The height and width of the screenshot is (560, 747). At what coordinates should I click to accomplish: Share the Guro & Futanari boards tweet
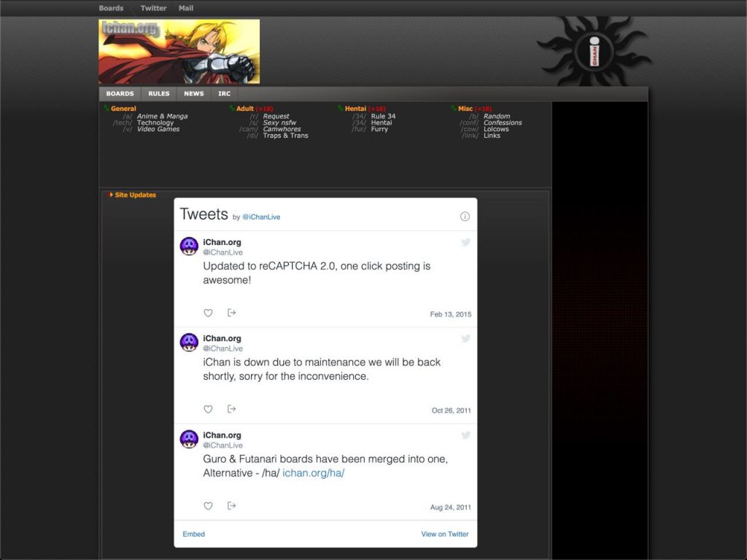pos(231,506)
